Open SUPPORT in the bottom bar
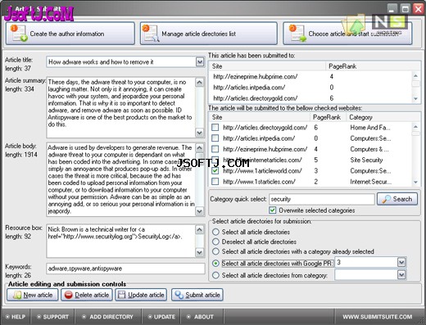Image resolution: width=426 pixels, height=325 pixels. [x=52, y=317]
